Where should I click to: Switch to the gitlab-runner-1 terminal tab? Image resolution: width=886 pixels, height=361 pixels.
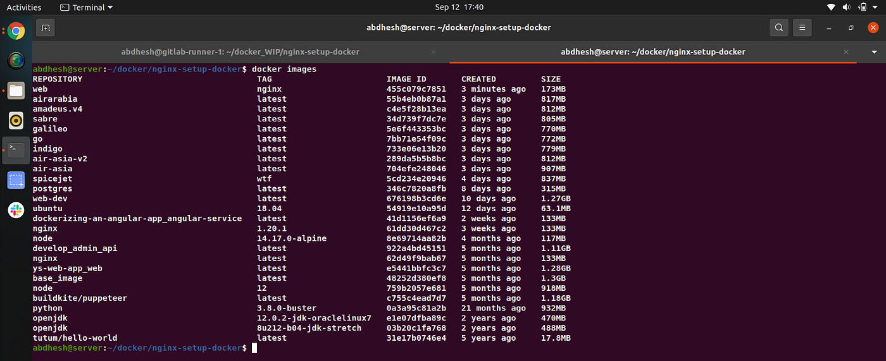coord(240,52)
